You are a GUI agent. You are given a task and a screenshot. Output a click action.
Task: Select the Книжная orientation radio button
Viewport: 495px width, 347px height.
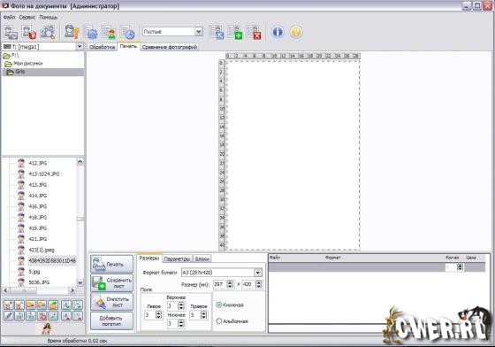point(219,305)
